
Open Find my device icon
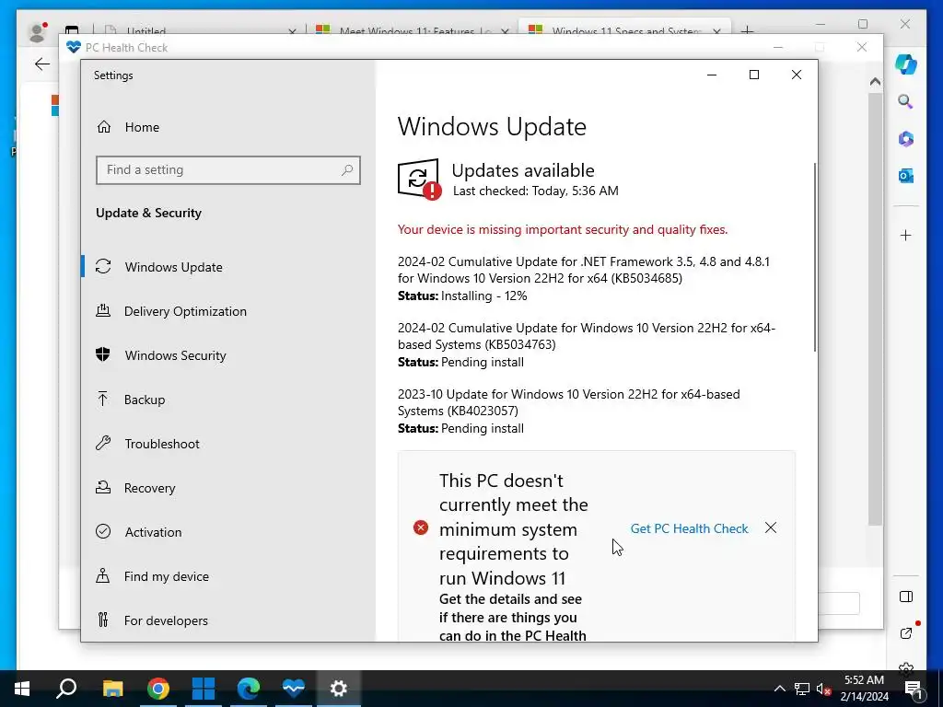[103, 576]
